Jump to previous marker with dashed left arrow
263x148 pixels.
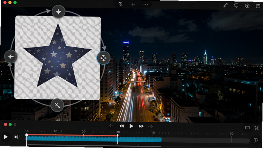112,126
